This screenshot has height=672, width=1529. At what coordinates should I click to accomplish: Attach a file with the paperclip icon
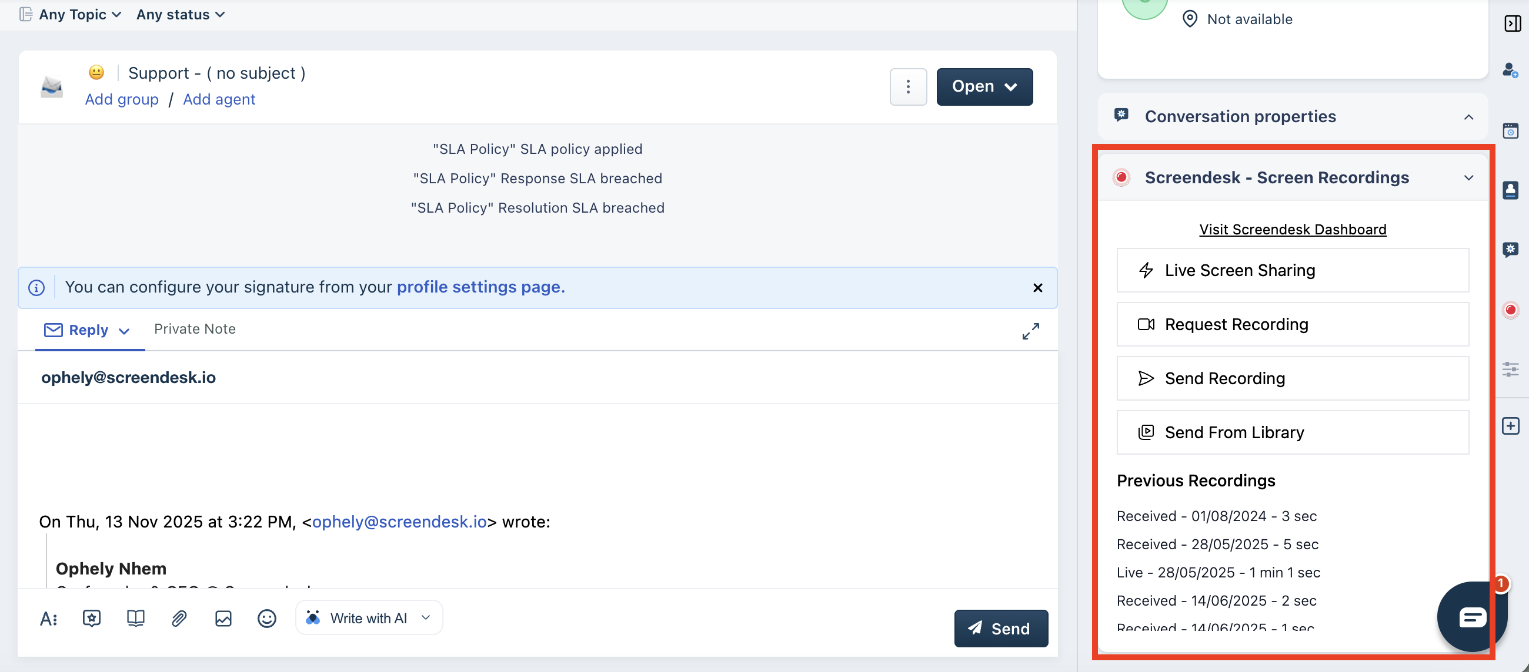pyautogui.click(x=179, y=618)
